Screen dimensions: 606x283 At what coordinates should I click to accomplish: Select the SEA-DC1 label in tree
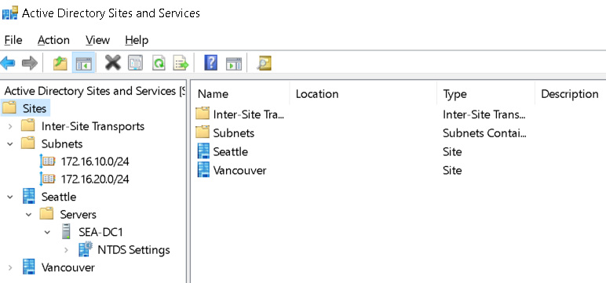(101, 232)
